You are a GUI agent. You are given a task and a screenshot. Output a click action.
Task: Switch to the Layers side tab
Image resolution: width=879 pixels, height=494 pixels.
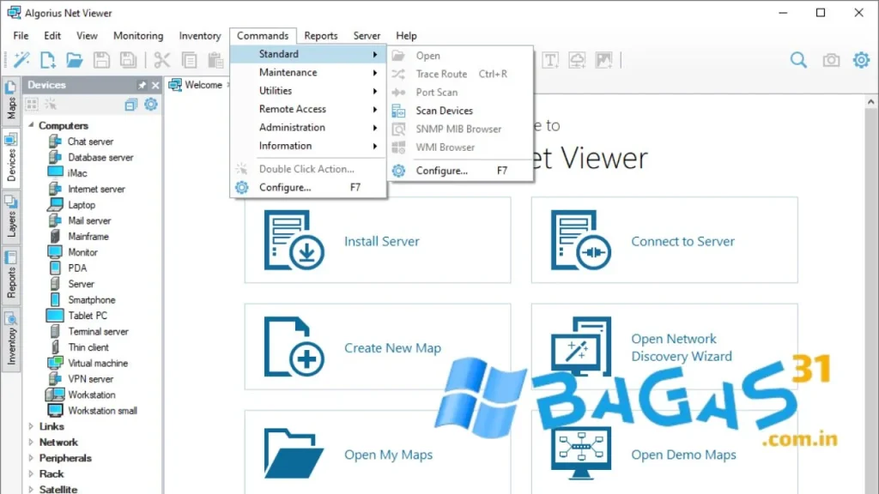(10, 217)
